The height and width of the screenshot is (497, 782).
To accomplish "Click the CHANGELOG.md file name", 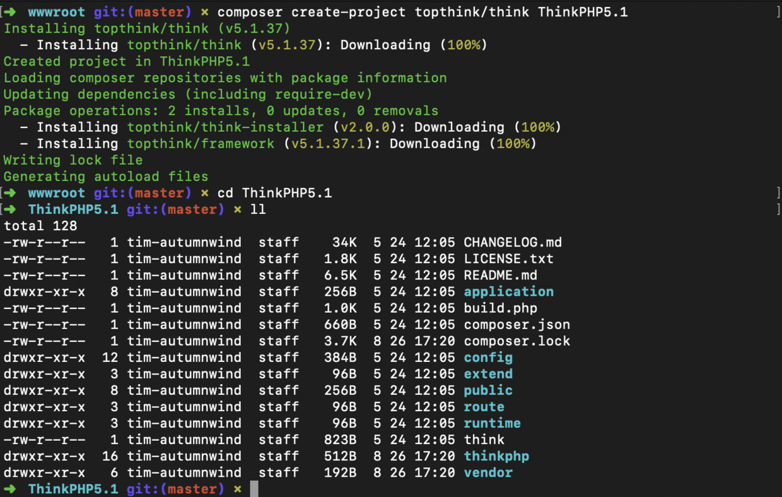I will tap(513, 242).
